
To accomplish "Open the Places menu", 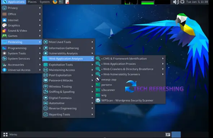I will click(x=32, y=2).
